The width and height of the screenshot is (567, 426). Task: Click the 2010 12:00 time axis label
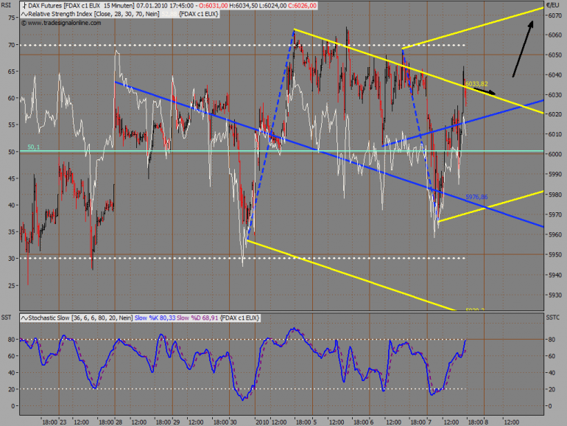click(271, 422)
